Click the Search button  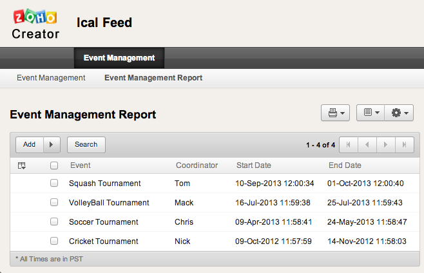pos(86,145)
